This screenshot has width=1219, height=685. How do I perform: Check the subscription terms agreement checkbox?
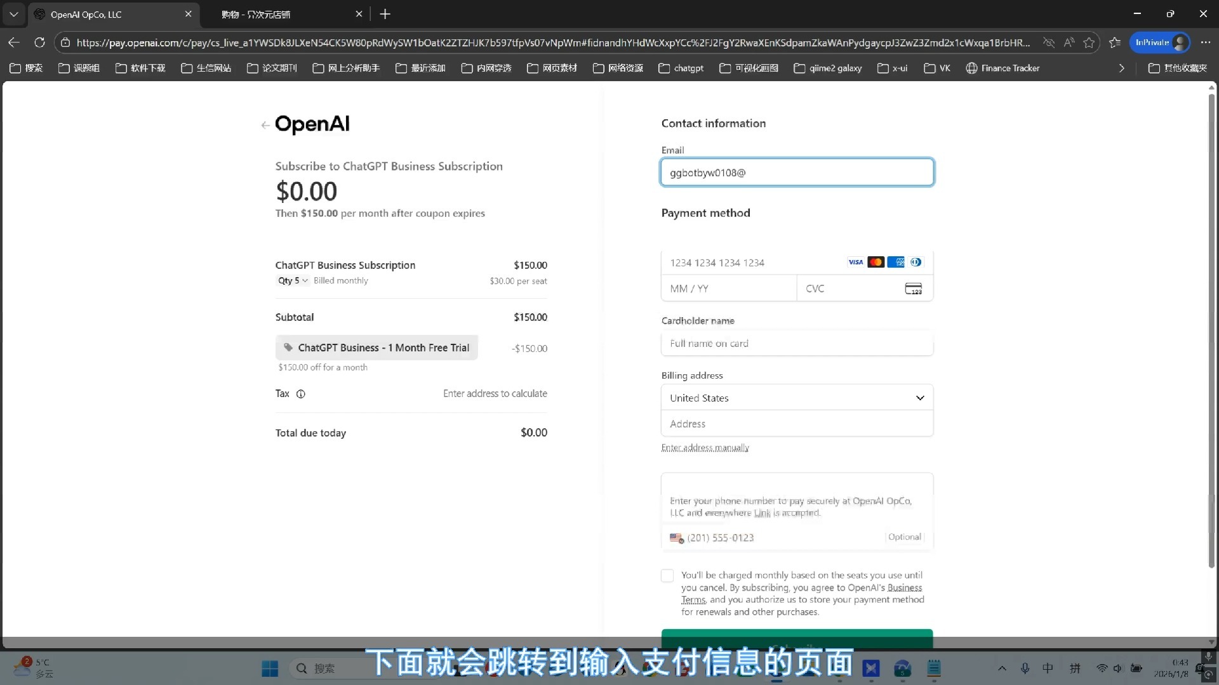pos(667,576)
